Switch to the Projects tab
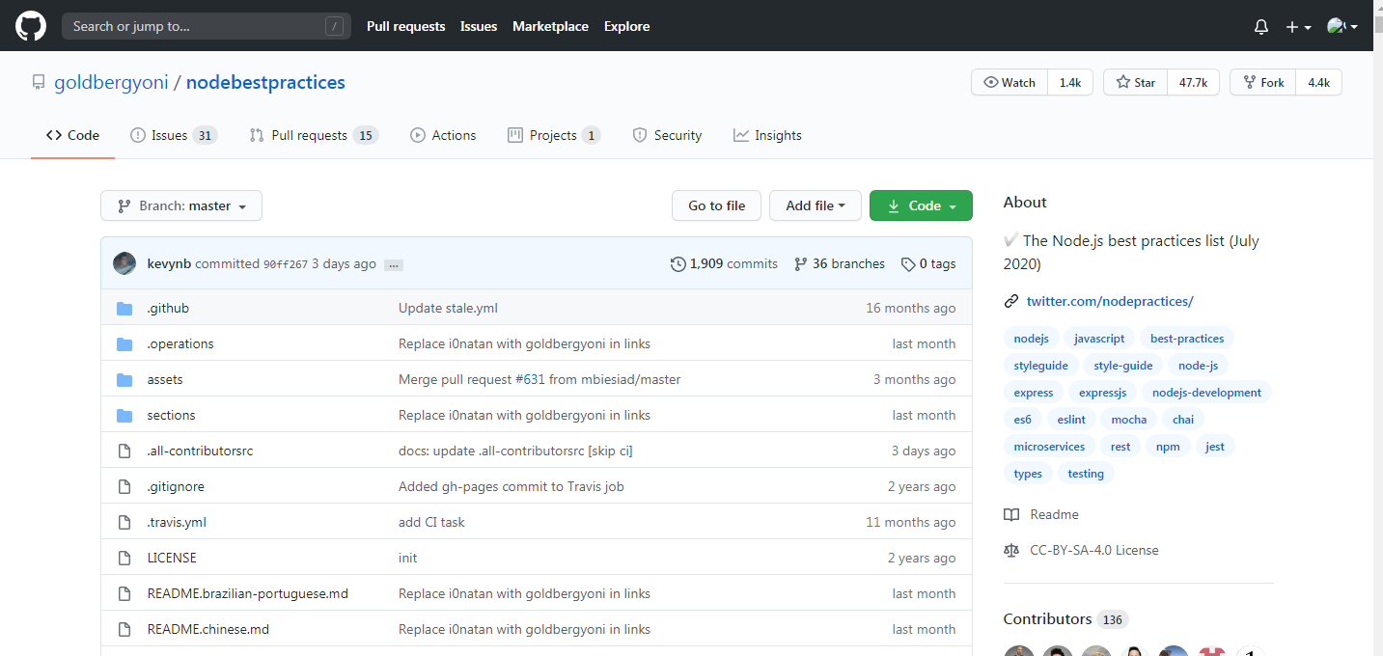This screenshot has width=1383, height=656. tap(554, 135)
